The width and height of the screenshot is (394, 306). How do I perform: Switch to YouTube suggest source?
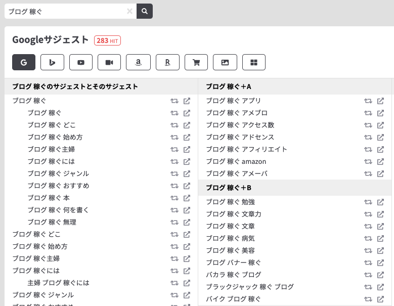(81, 62)
